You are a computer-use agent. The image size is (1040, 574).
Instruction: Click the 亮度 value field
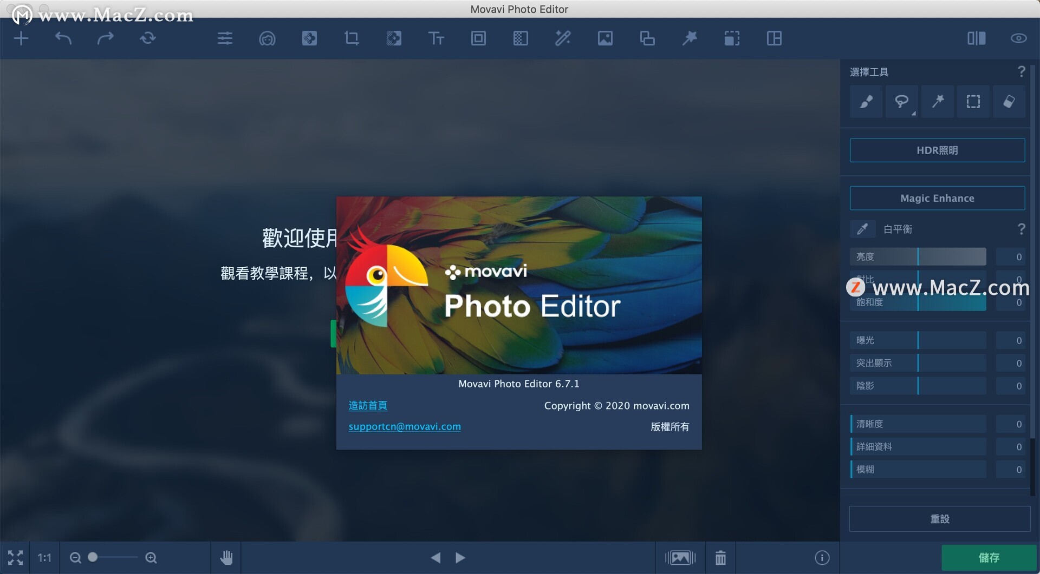point(1011,257)
